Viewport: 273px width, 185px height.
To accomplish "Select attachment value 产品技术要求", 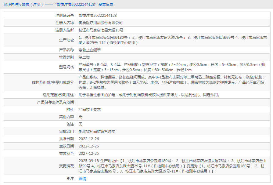I will pos(90,110).
